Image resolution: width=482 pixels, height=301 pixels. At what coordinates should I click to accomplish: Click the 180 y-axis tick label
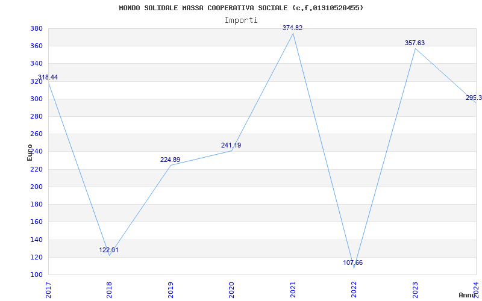coord(36,204)
